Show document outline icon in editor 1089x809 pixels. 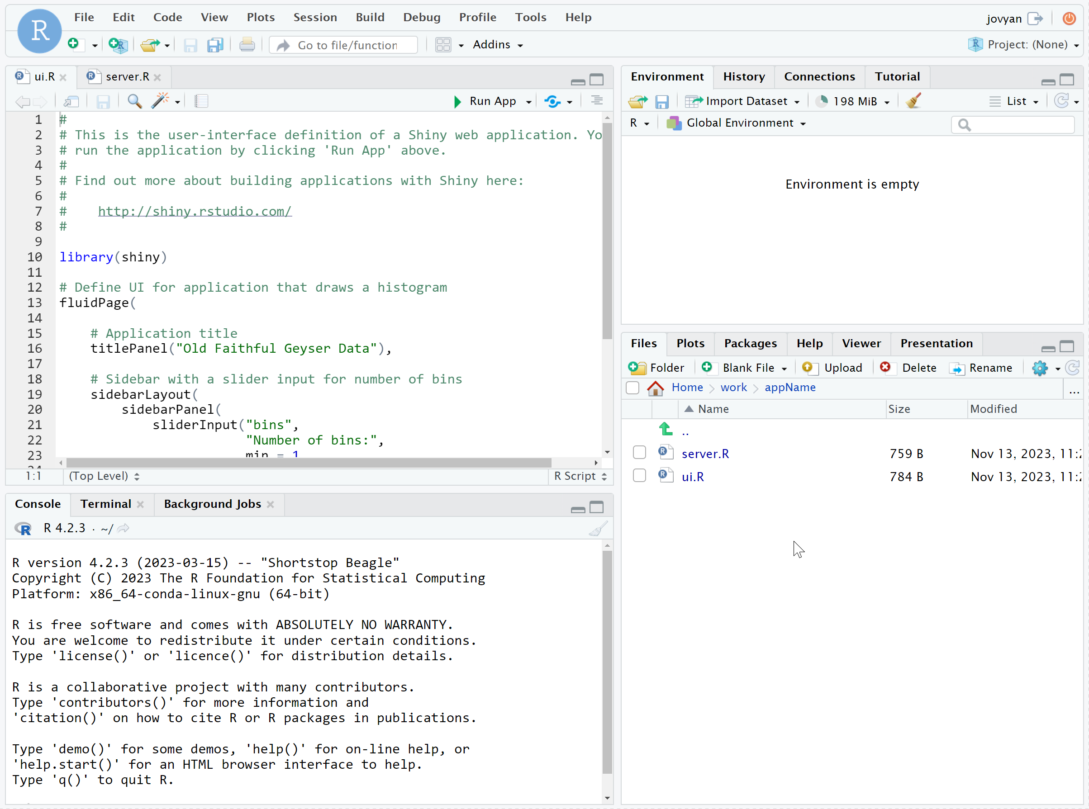pos(597,100)
